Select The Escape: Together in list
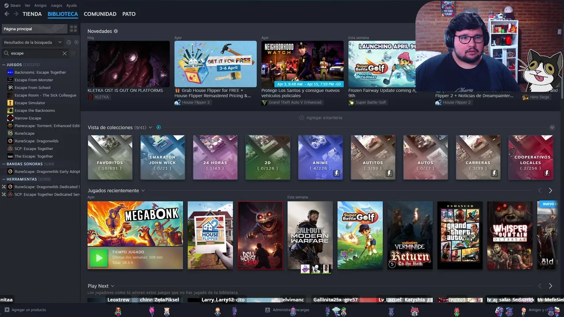This screenshot has height=317, width=564. 33,156
